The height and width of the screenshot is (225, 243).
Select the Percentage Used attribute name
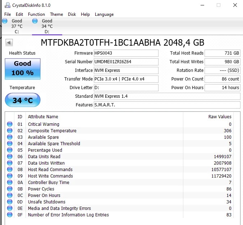(x=45, y=150)
